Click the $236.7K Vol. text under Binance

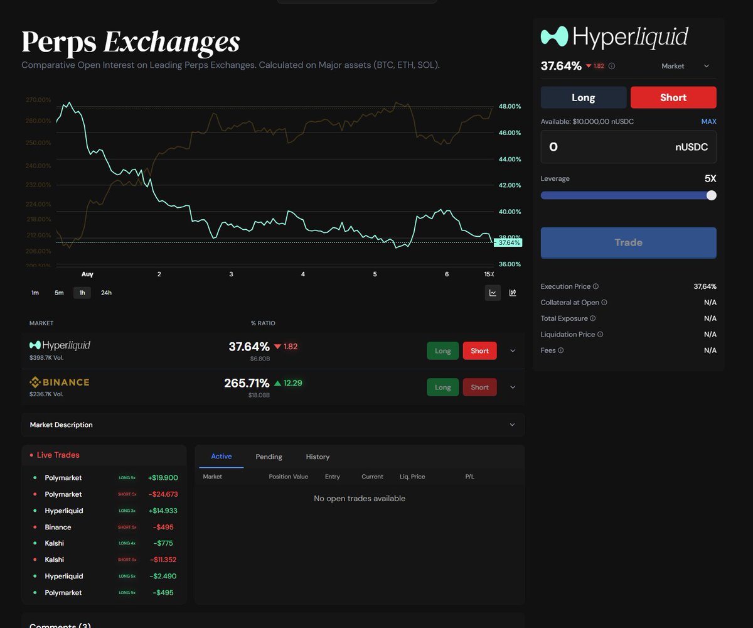[x=46, y=394]
